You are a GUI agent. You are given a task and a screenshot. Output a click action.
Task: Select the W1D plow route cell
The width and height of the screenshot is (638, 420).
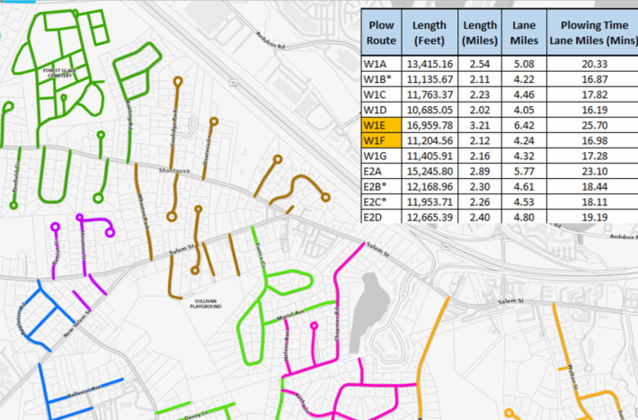[381, 110]
